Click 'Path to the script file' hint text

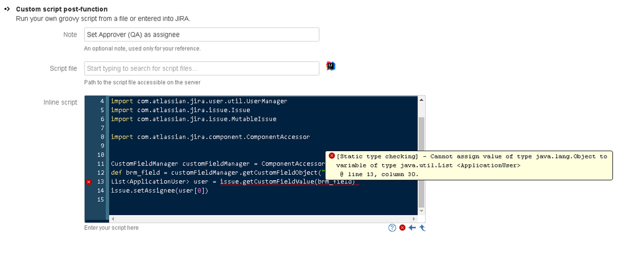(142, 82)
